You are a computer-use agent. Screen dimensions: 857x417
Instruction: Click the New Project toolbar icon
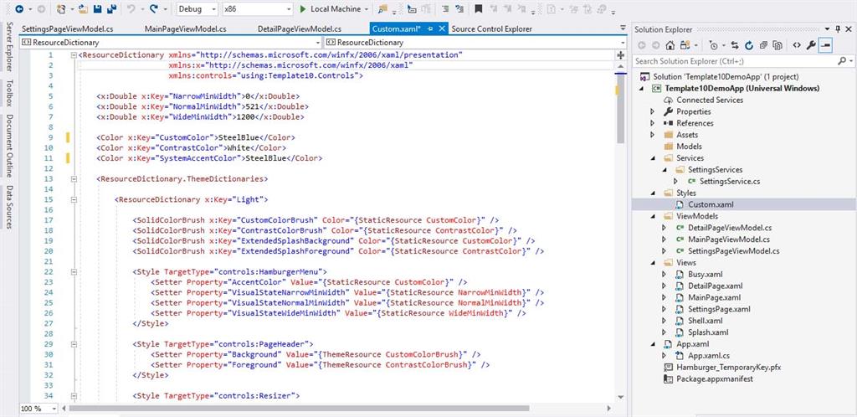click(62, 8)
